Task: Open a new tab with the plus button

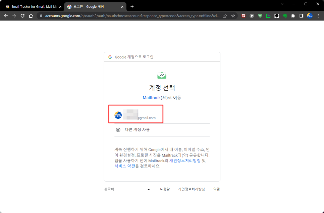Action: [x=132, y=7]
